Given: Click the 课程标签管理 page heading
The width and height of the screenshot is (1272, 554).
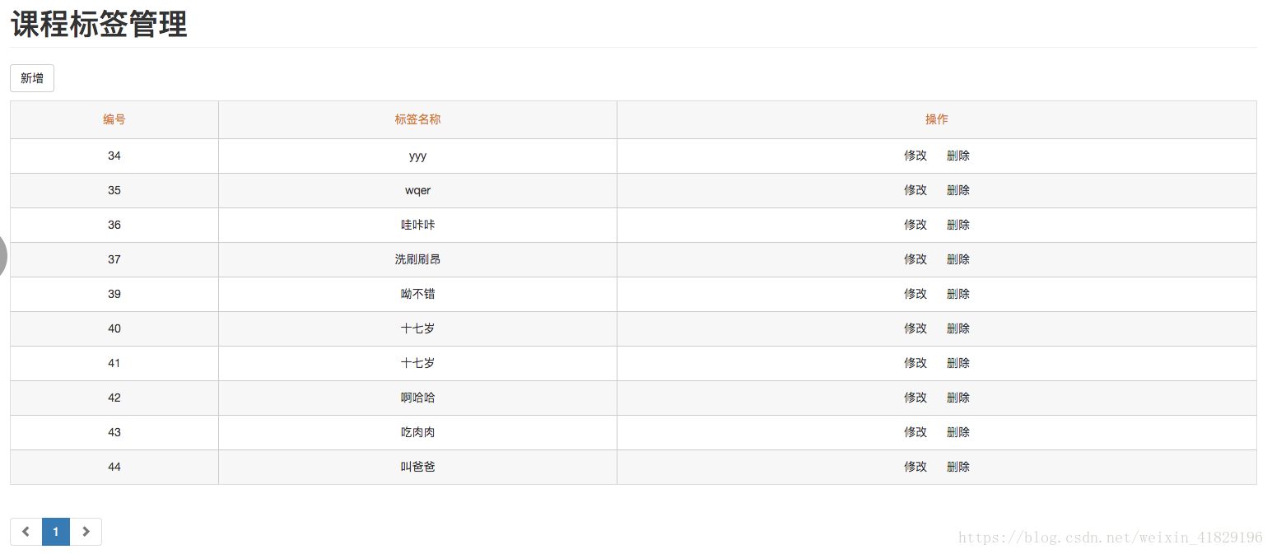Looking at the screenshot, I should (99, 24).
